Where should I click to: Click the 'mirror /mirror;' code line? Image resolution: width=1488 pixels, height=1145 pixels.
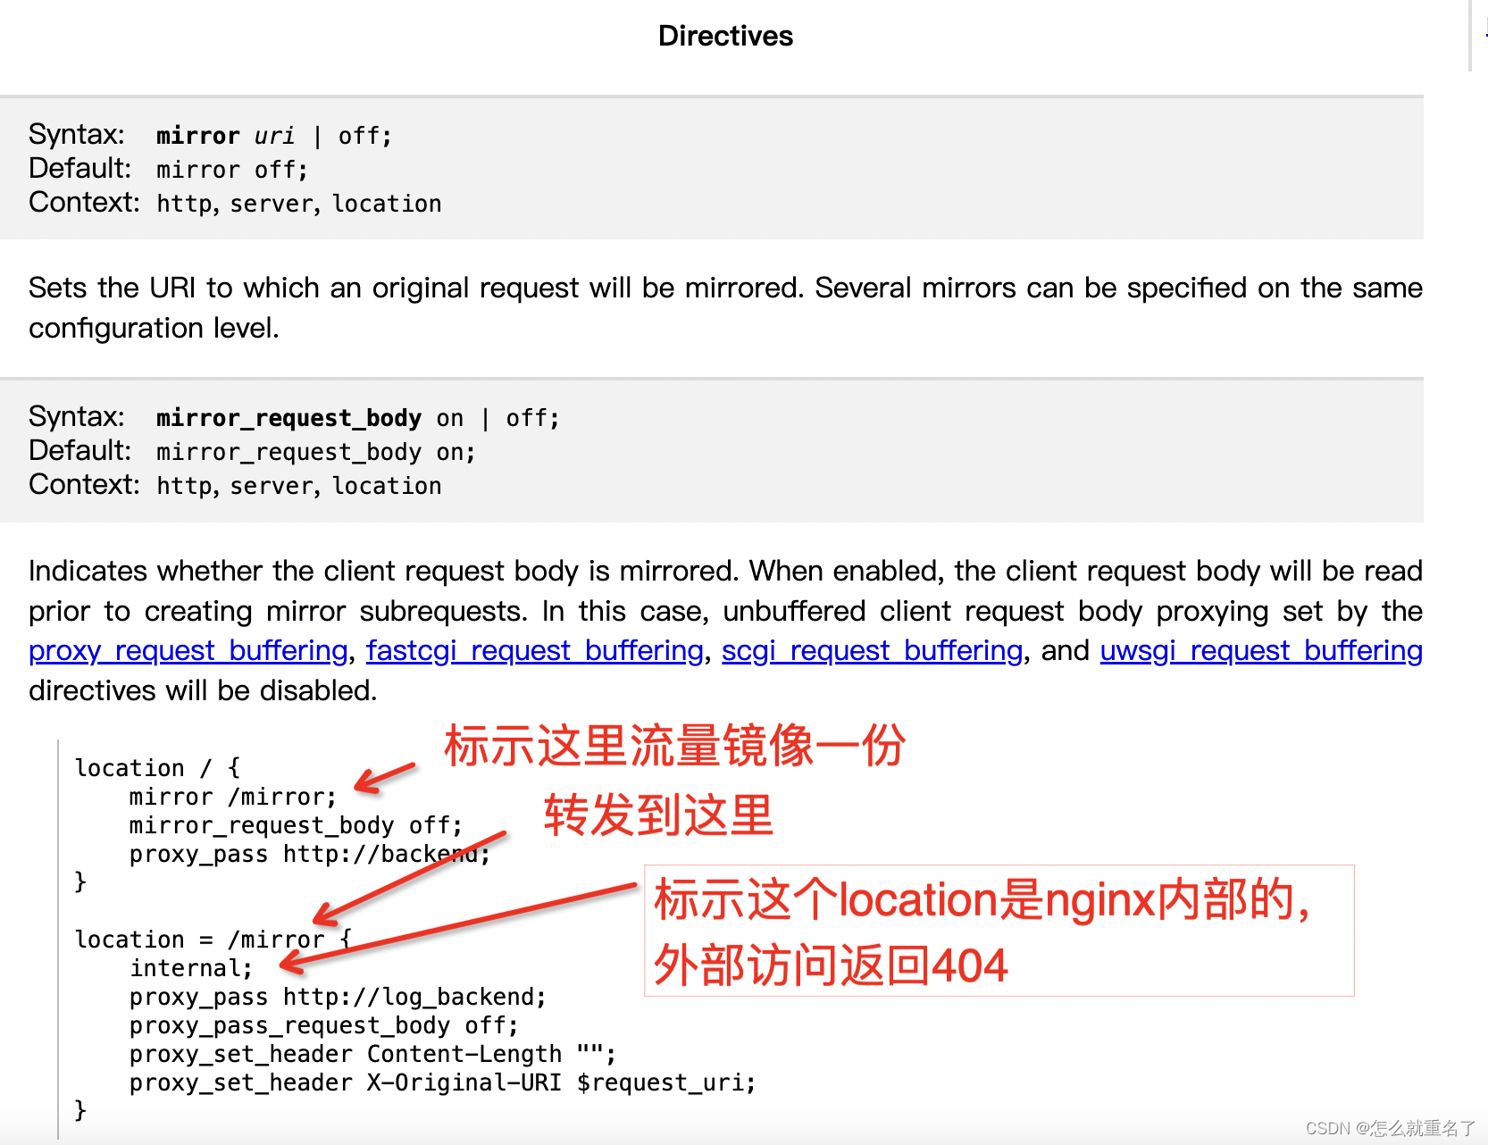point(233,797)
